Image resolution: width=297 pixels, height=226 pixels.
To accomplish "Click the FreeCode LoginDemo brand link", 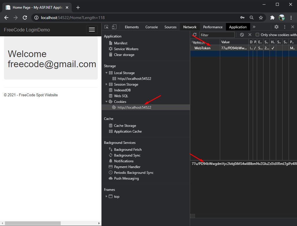I will (27, 30).
